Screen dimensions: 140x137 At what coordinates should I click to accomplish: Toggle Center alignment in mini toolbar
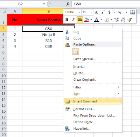(80, 20)
